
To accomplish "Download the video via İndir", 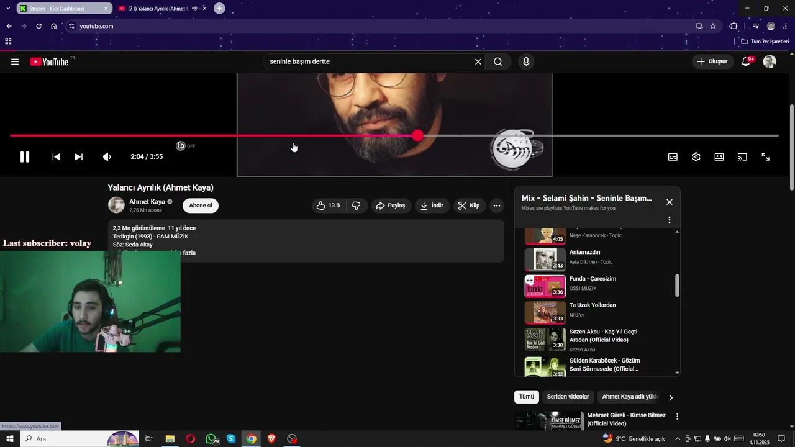I will click(x=432, y=205).
